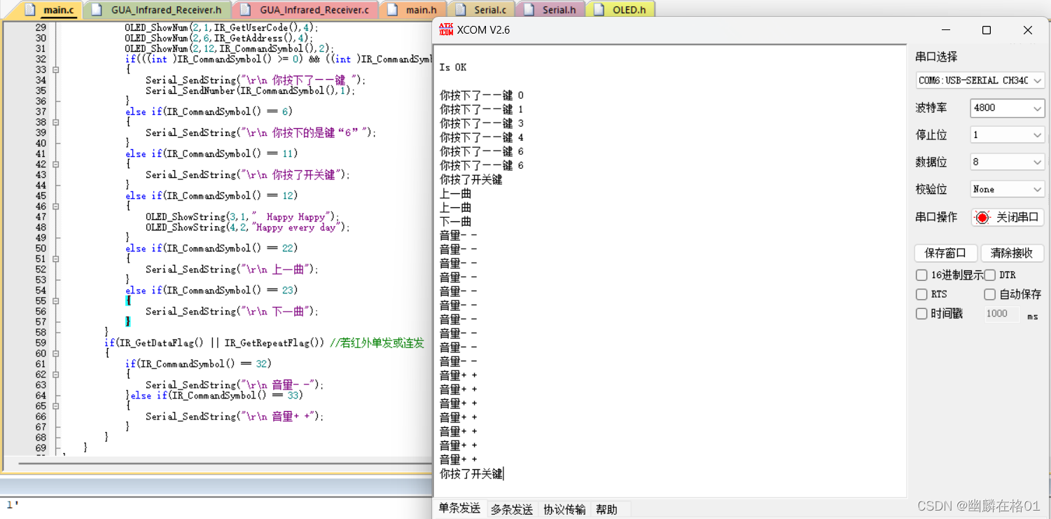Image resolution: width=1051 pixels, height=519 pixels.
Task: Toggle the DTR checkbox
Action: tap(989, 275)
